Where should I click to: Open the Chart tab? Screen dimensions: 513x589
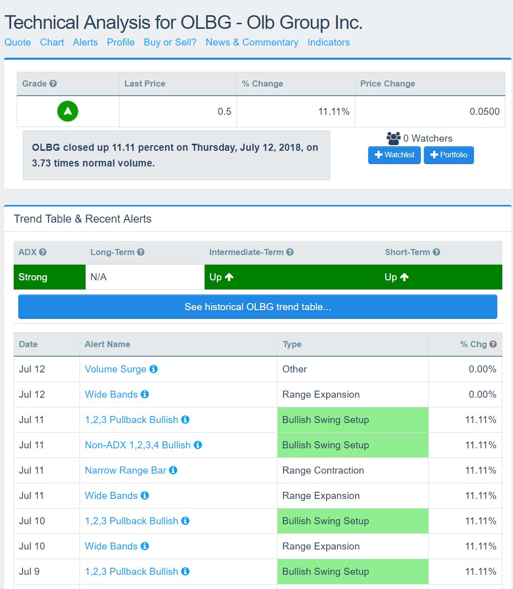[52, 42]
